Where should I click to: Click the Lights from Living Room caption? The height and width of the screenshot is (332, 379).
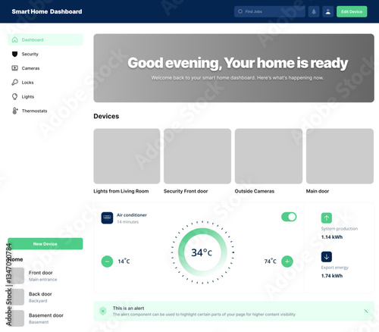click(121, 191)
